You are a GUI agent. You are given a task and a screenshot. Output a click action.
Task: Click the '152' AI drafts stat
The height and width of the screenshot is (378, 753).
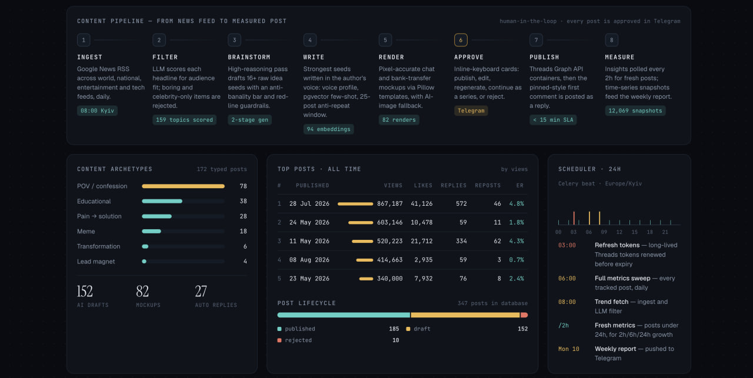[85, 292]
